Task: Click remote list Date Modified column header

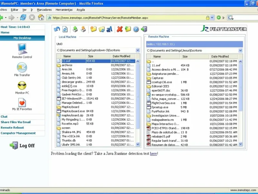Action: [x=223, y=56]
